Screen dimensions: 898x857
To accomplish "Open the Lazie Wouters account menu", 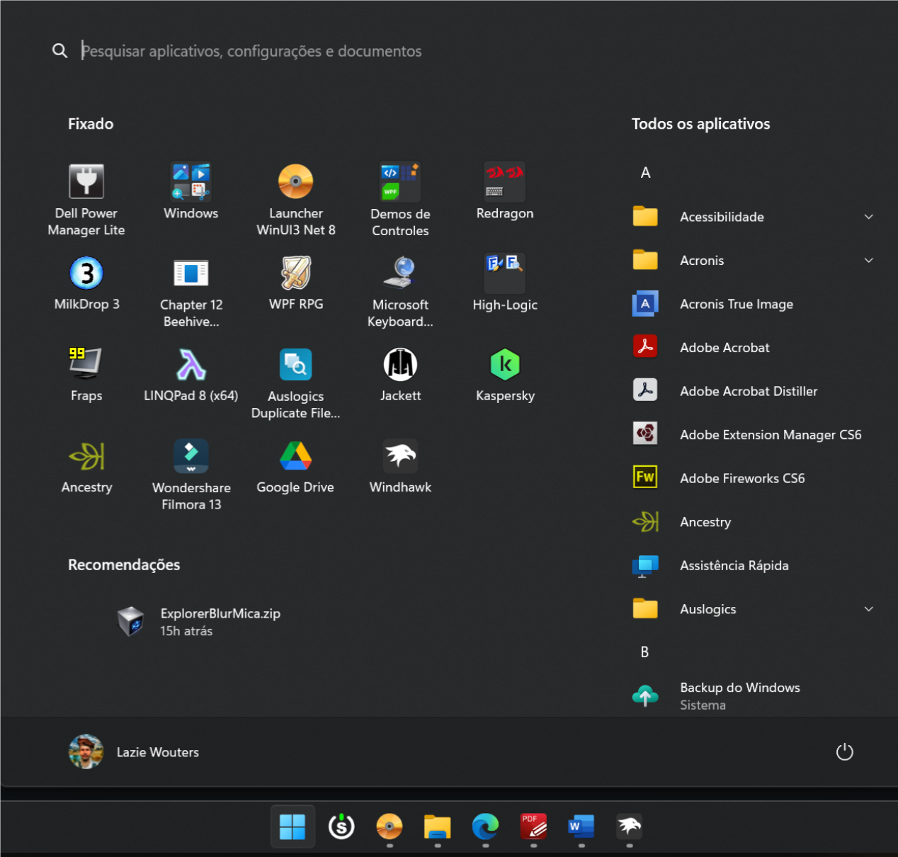I will pyautogui.click(x=135, y=751).
